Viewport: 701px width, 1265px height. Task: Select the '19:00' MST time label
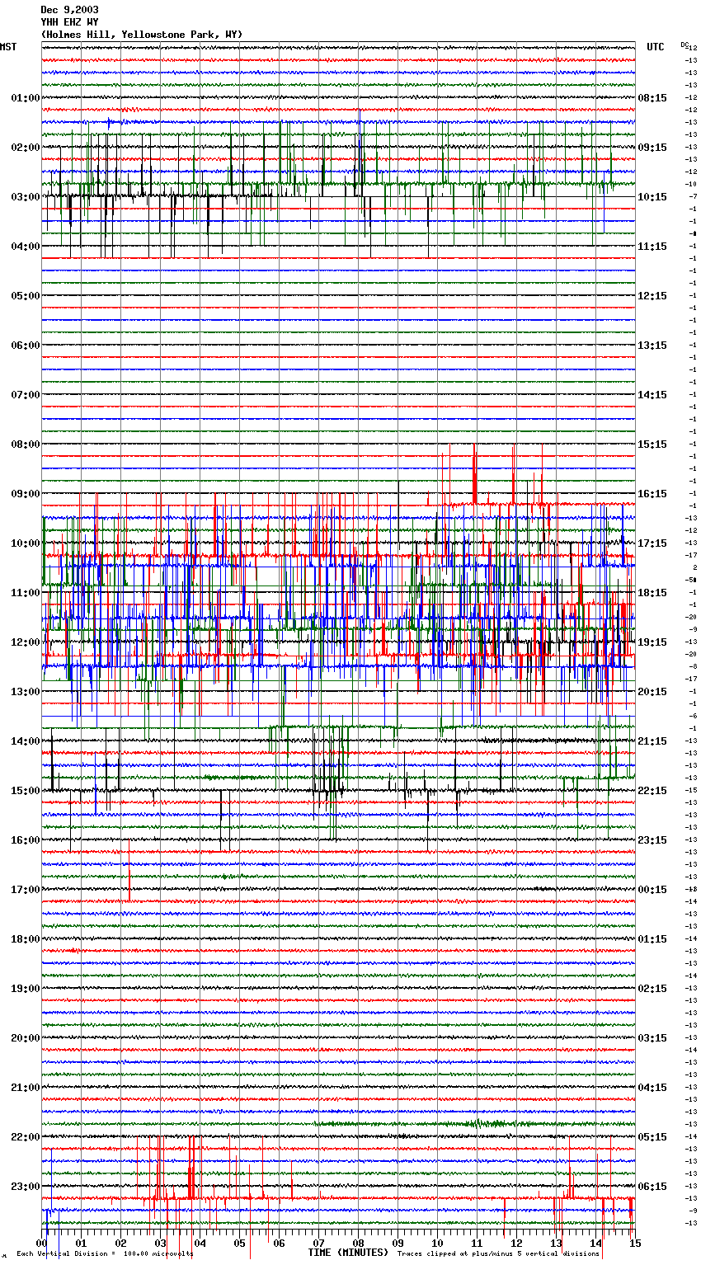26,989
